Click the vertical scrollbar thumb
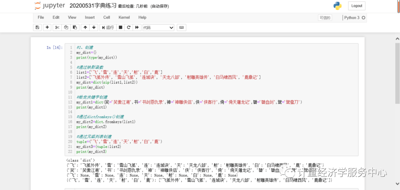The width and height of the screenshot is (400, 190). click(397, 73)
